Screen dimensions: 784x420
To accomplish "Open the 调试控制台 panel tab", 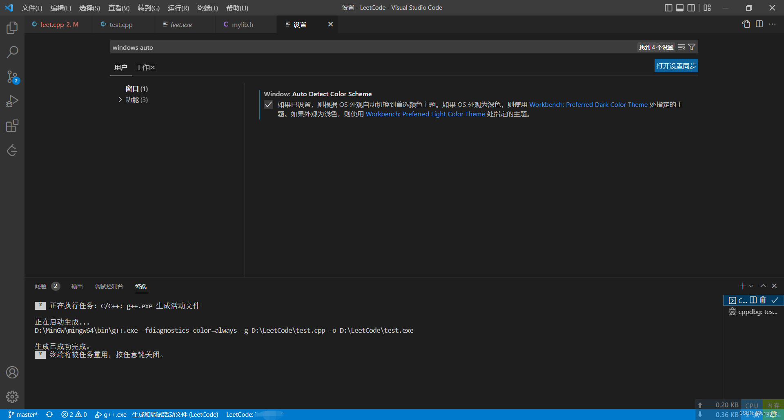I will [x=109, y=286].
